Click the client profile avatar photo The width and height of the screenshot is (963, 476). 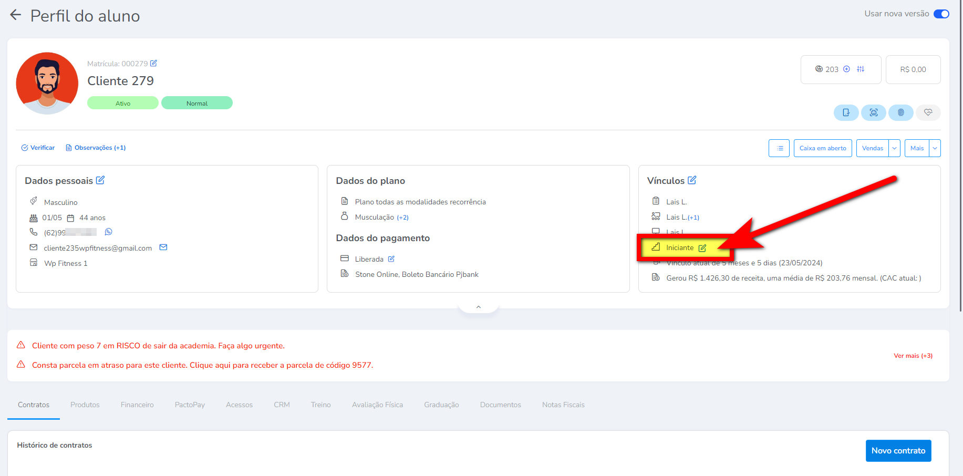[x=47, y=83]
